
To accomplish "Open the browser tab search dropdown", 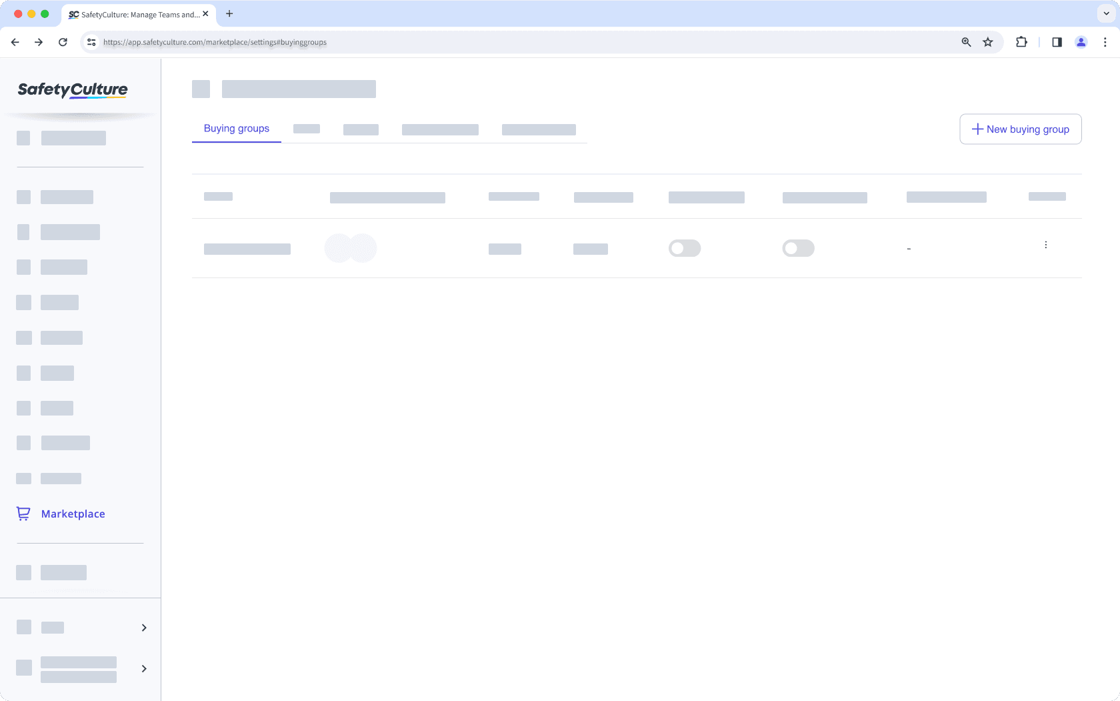I will point(1105,14).
